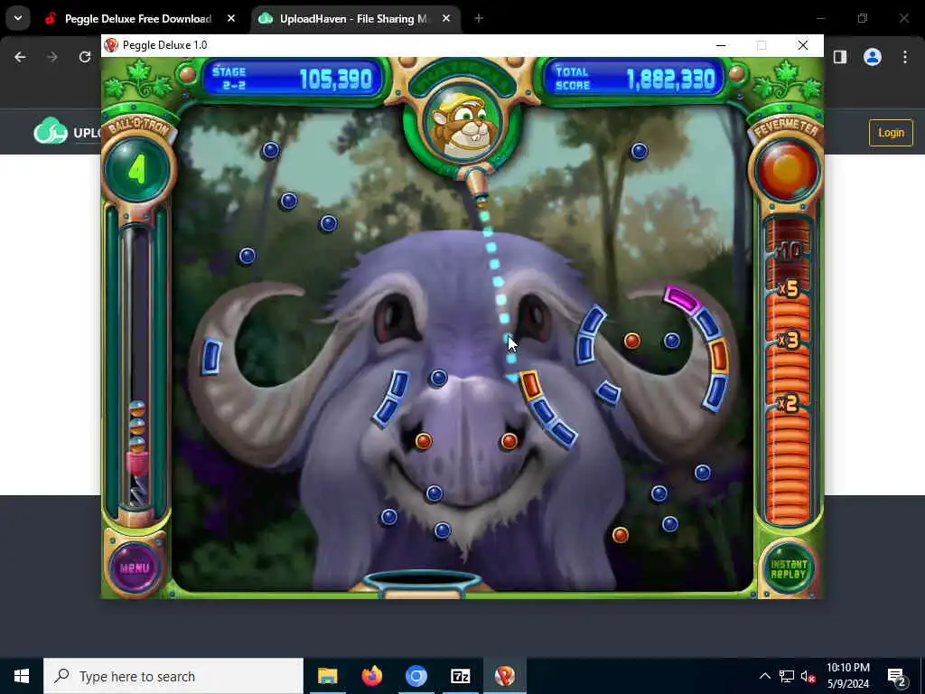Open the notification center icon
This screenshot has height=694, width=925.
click(x=897, y=676)
